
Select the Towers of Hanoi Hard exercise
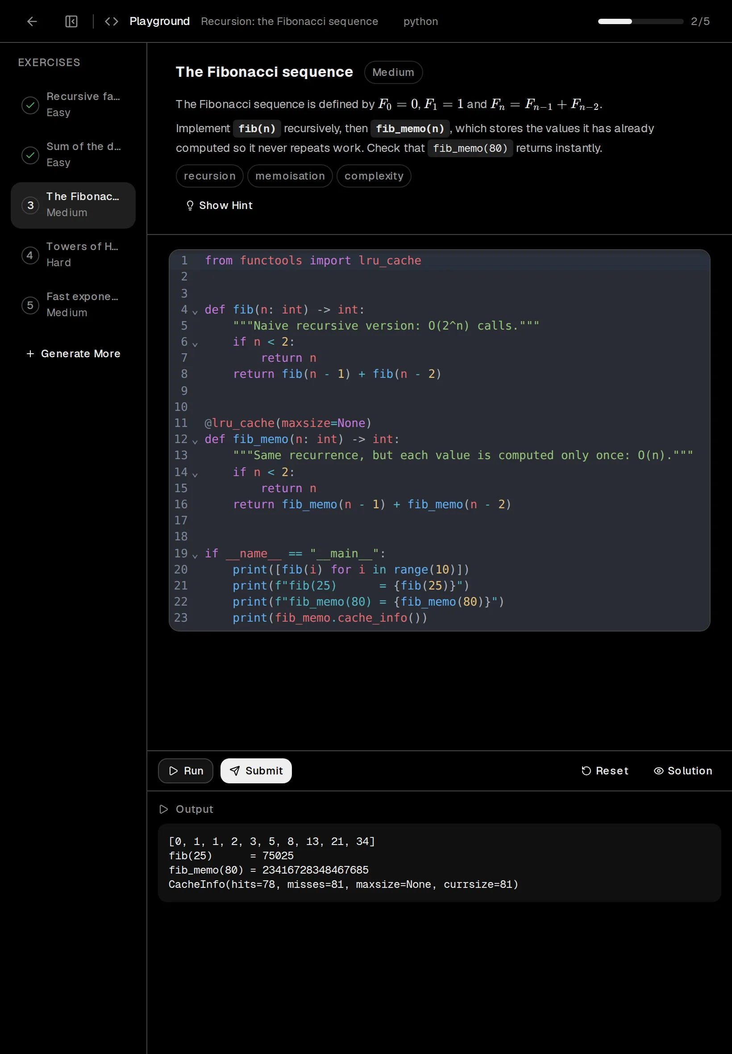point(73,255)
